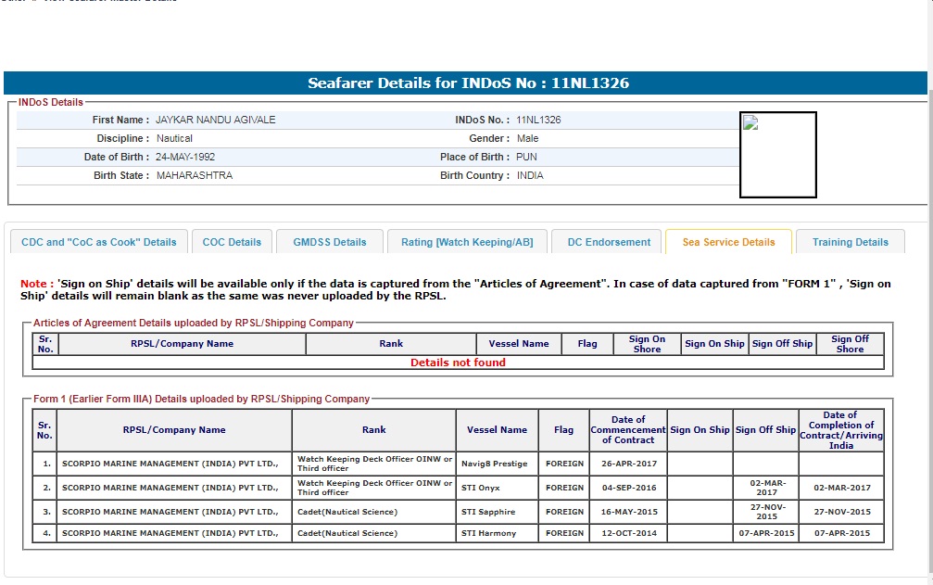Open the Training Details tab

point(850,242)
